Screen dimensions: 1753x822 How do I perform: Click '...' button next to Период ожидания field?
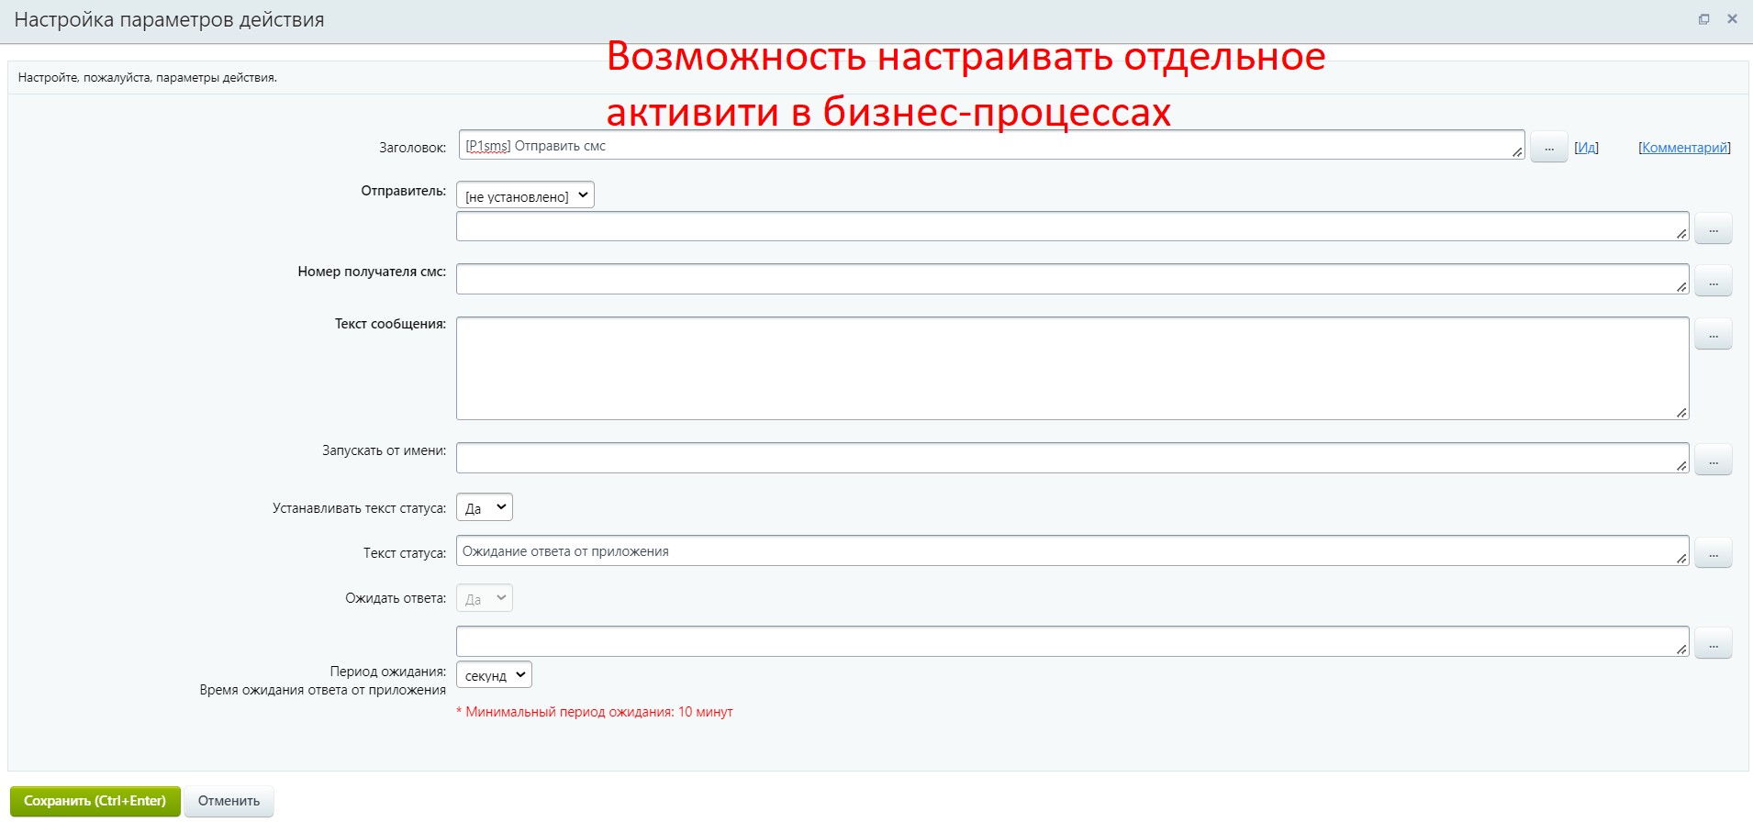tap(1713, 644)
